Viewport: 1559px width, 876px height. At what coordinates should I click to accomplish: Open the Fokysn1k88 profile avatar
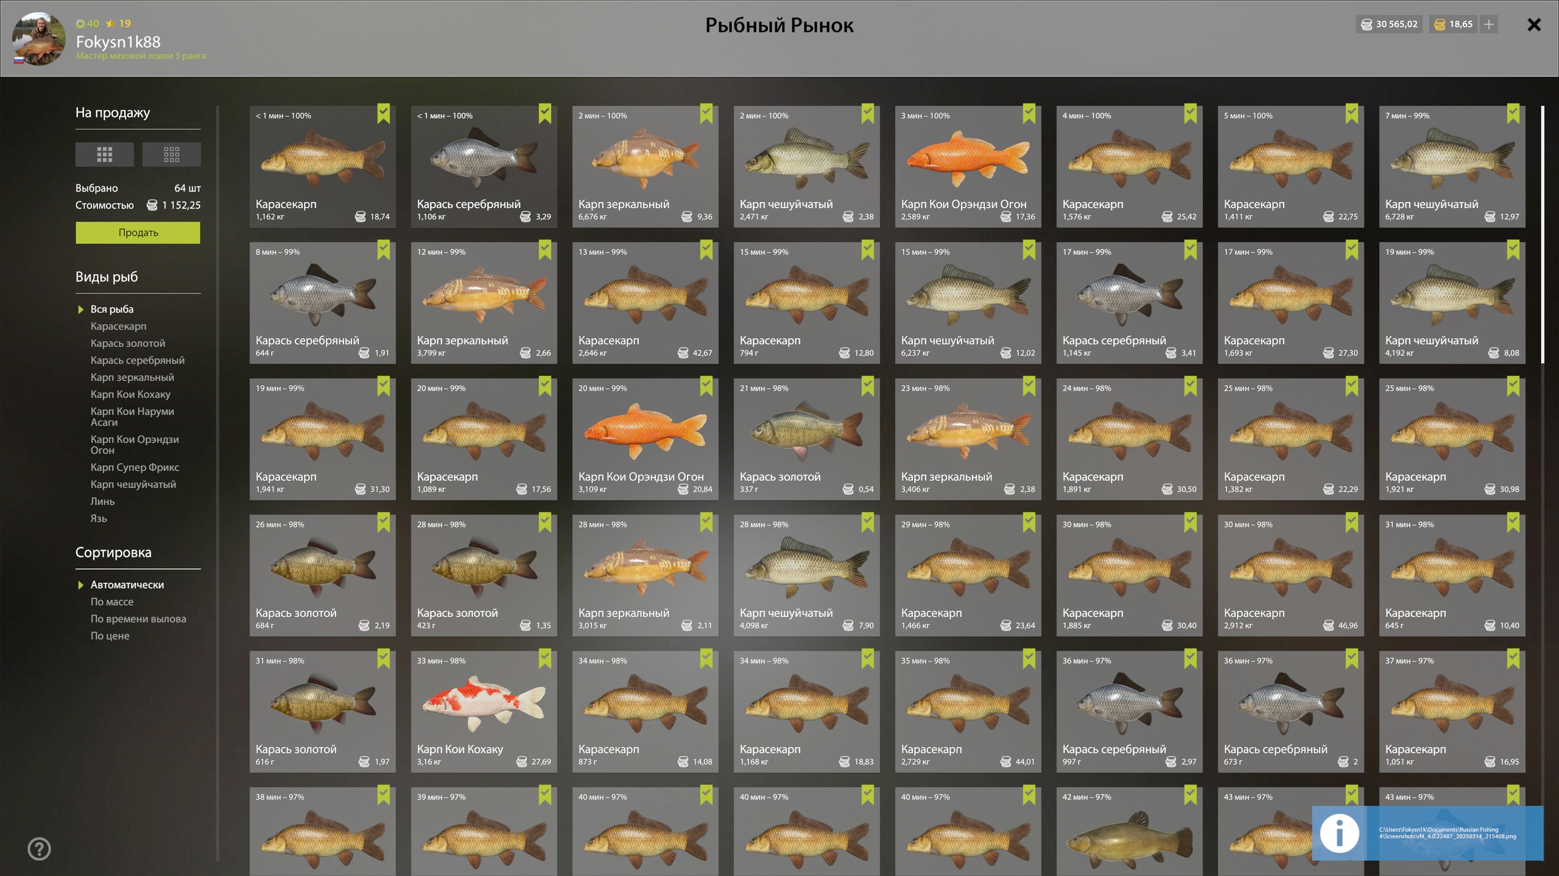38,38
